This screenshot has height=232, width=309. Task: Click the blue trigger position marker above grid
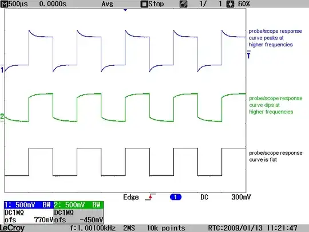point(125,10)
